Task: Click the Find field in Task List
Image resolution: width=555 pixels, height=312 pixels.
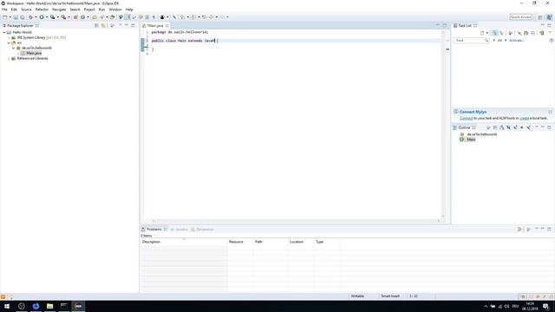Action: pos(471,41)
